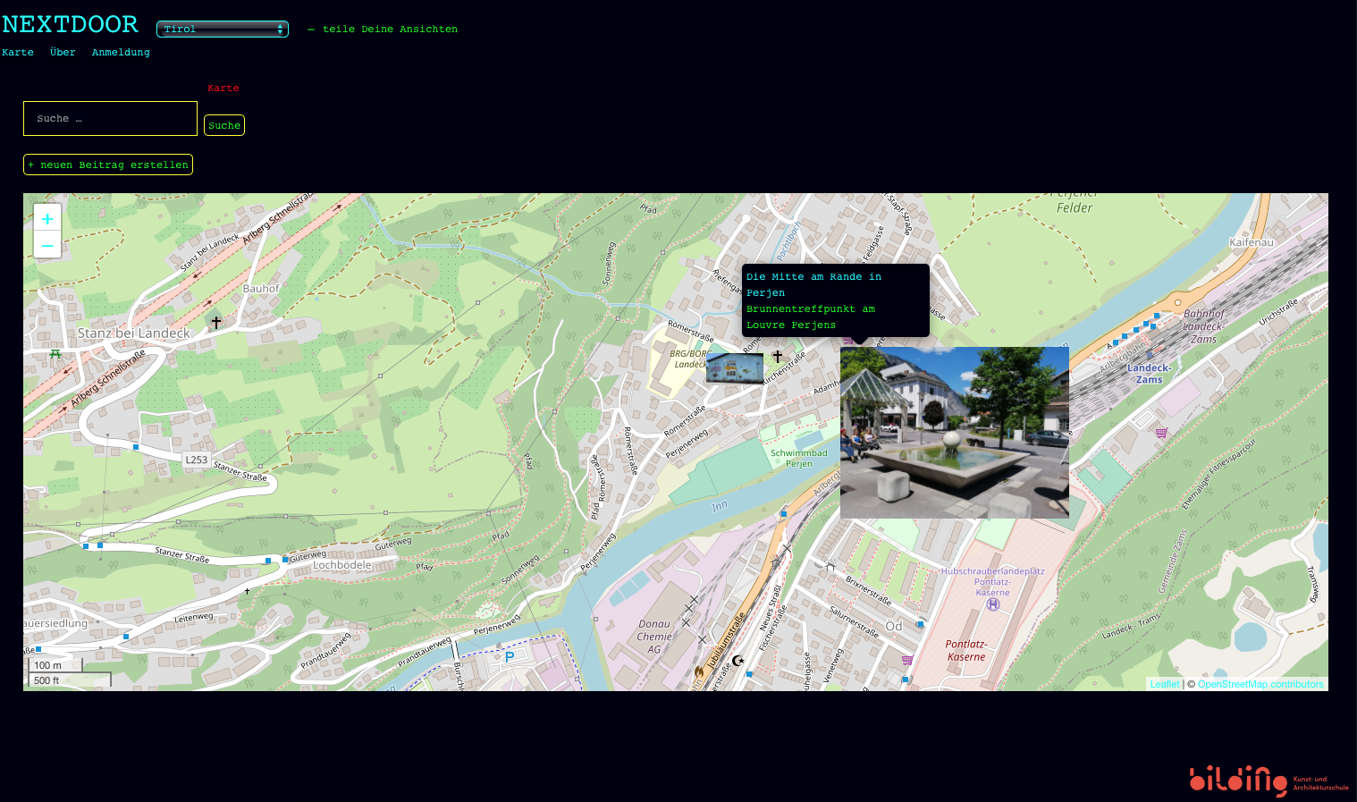Go to the Anmeldung page
1357x802 pixels.
pos(121,53)
